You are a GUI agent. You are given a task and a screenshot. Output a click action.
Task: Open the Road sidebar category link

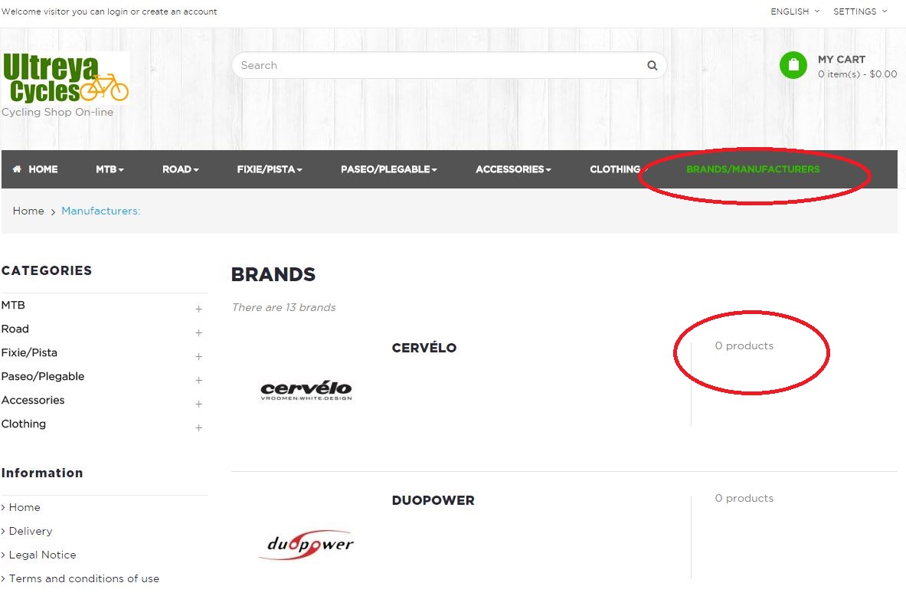[15, 329]
